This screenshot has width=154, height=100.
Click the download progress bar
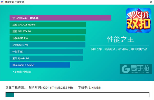tap(78, 95)
